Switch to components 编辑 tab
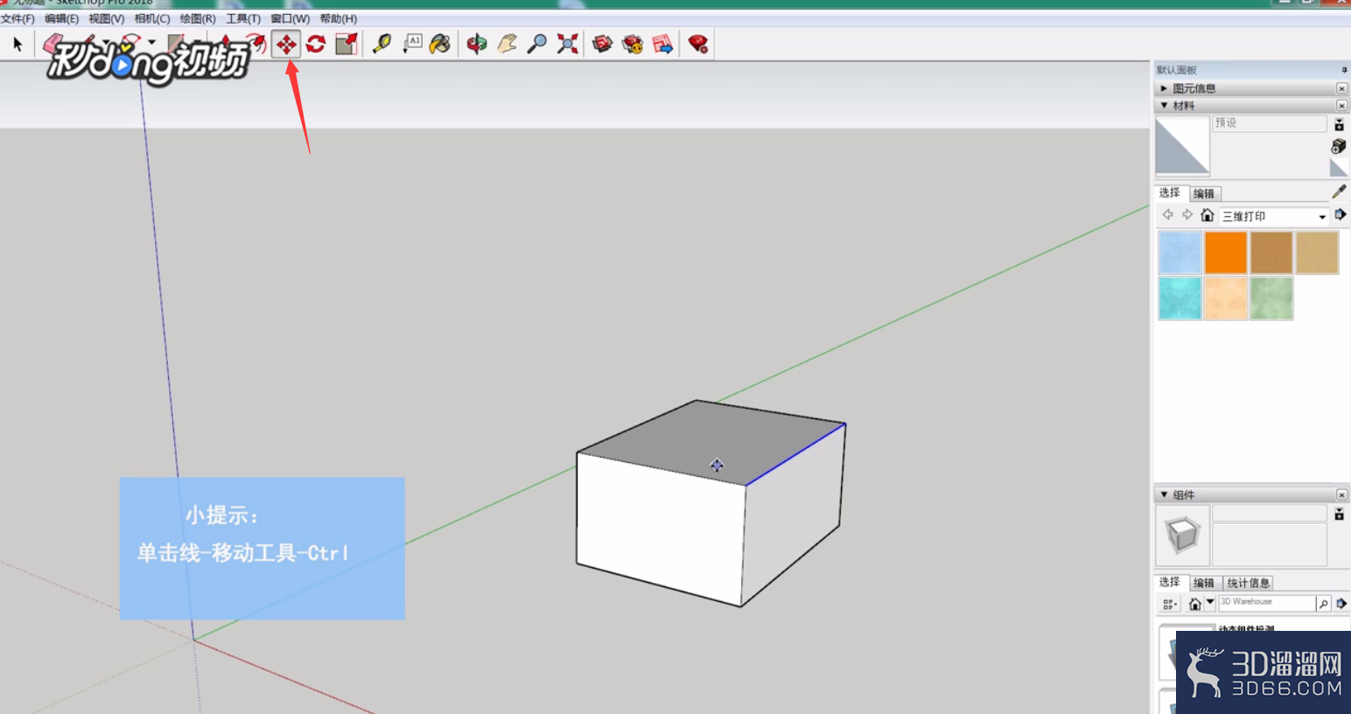1351x714 pixels. (x=1204, y=584)
